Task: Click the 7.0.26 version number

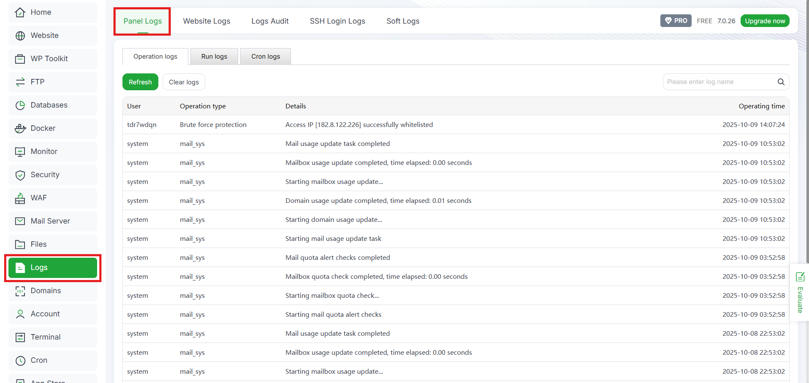Action: pyautogui.click(x=726, y=21)
